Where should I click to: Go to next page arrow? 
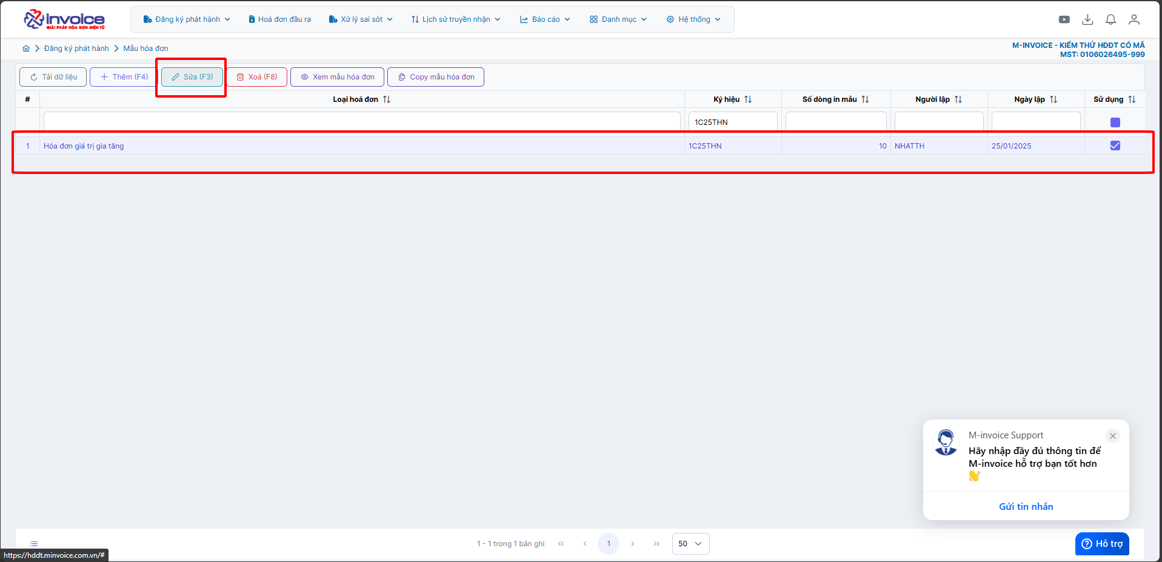click(x=632, y=544)
